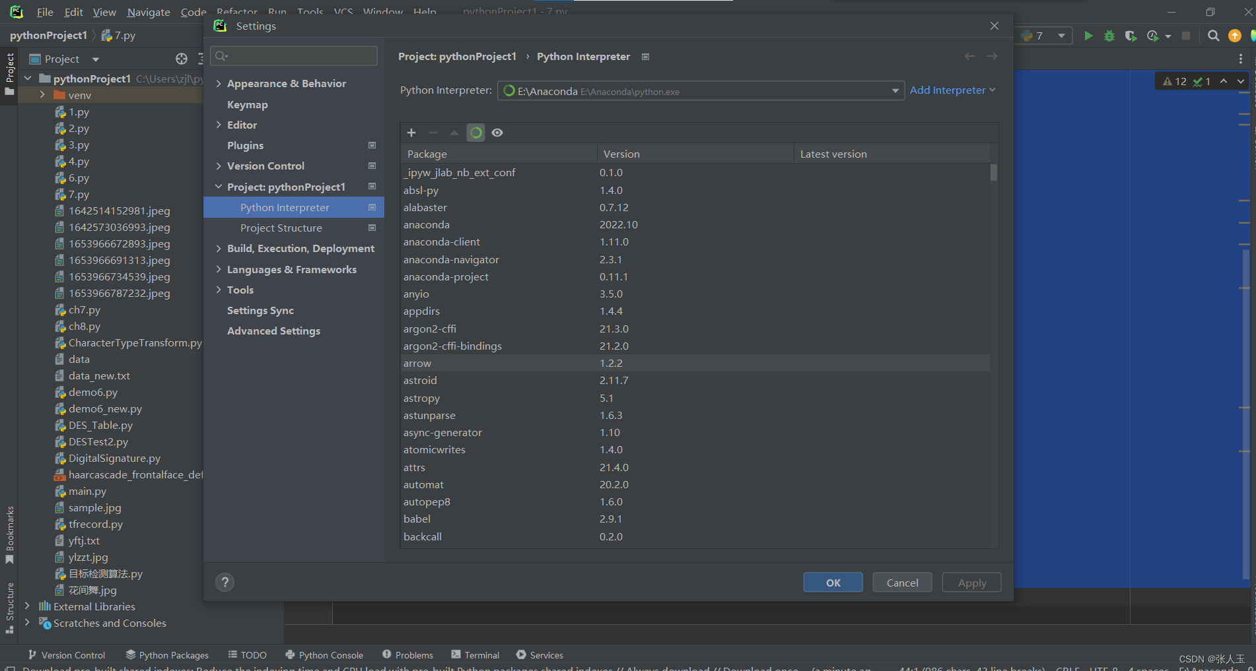Click the project-level icon on Version Control row

tap(372, 166)
